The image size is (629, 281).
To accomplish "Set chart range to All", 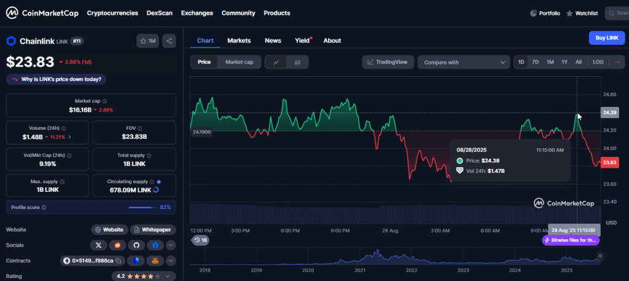I will [x=579, y=62].
